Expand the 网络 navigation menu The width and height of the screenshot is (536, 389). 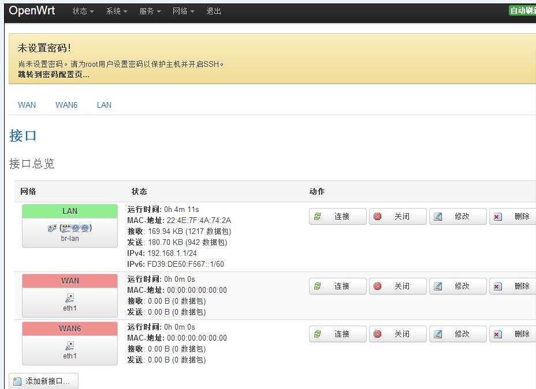click(183, 12)
